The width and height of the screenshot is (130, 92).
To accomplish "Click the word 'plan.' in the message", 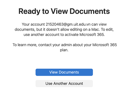I will (64, 50).
